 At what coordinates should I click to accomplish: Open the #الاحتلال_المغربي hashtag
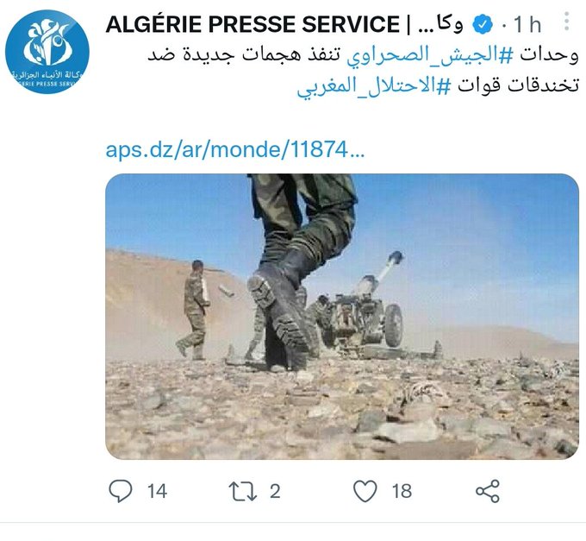374,85
